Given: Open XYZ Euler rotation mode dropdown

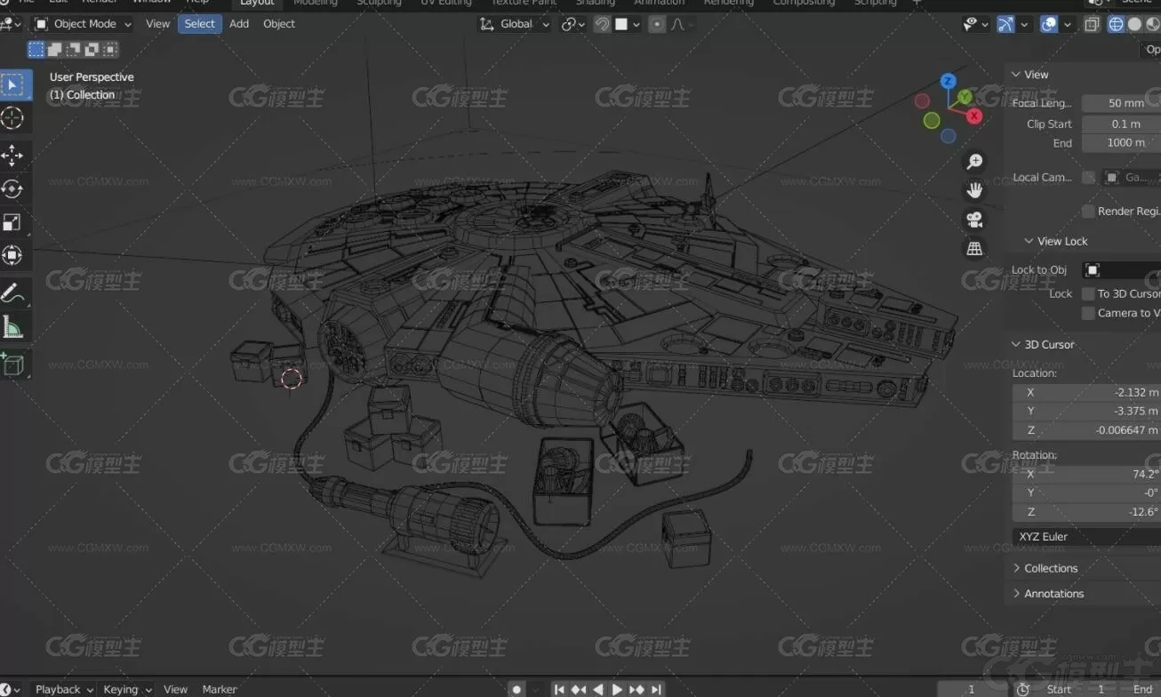Looking at the screenshot, I should pos(1086,537).
